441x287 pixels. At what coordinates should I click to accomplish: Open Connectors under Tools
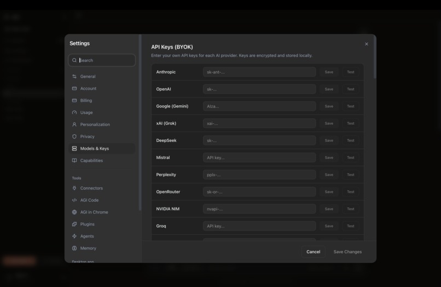click(102, 188)
